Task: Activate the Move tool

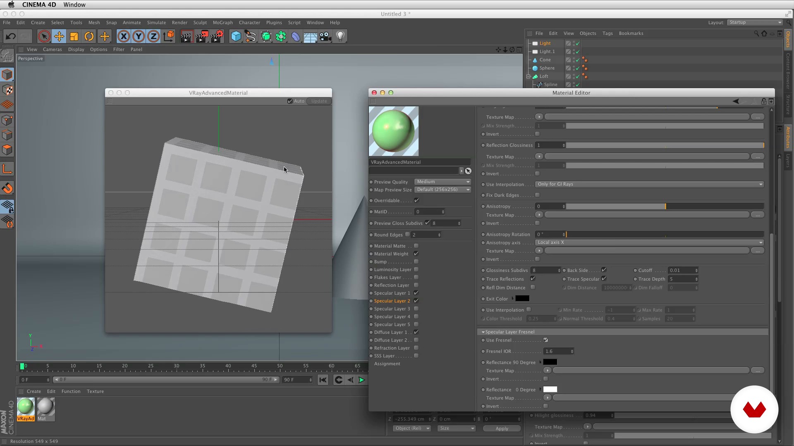Action: tap(59, 36)
